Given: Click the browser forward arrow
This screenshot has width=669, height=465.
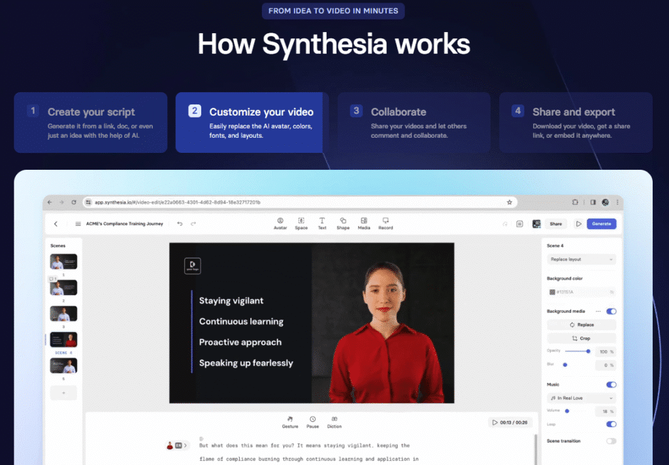Looking at the screenshot, I should (62, 202).
